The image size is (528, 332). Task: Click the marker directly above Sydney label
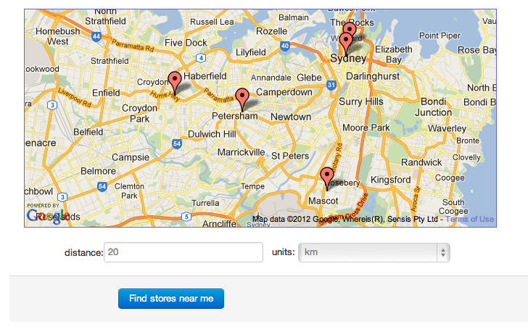[x=346, y=41]
